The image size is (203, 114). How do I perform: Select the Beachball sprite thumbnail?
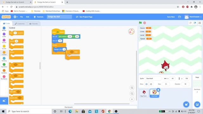click(x=154, y=93)
